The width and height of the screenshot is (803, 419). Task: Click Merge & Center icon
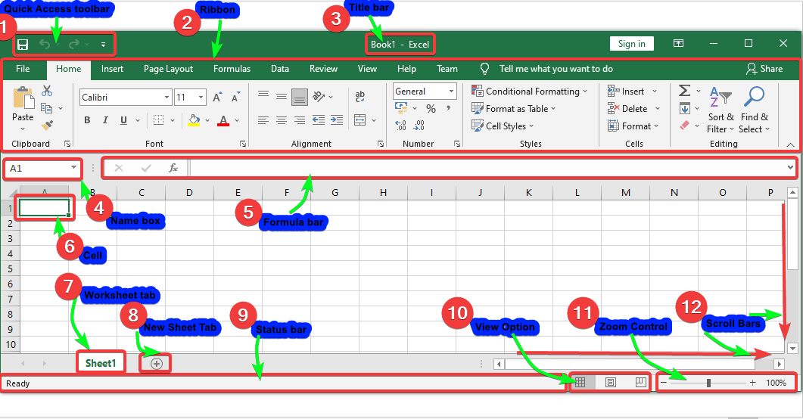[x=360, y=120]
